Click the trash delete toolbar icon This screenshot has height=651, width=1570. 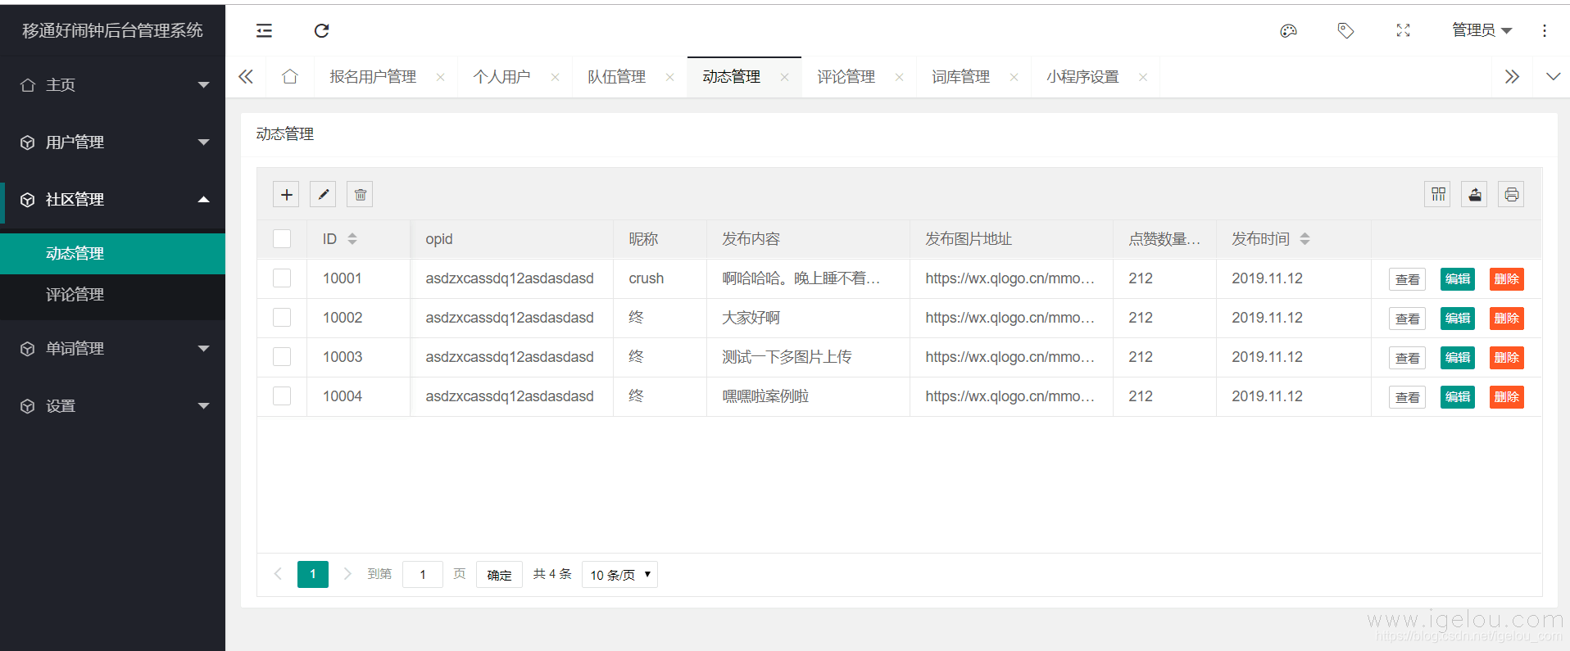pos(360,194)
